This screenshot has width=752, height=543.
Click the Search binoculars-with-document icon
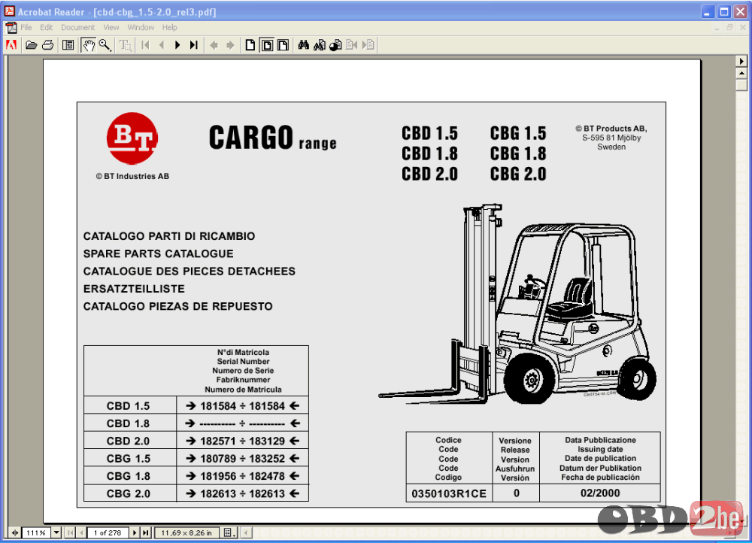click(x=320, y=45)
